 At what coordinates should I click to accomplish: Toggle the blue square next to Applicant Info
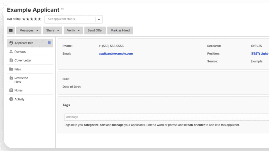[x=49, y=43]
